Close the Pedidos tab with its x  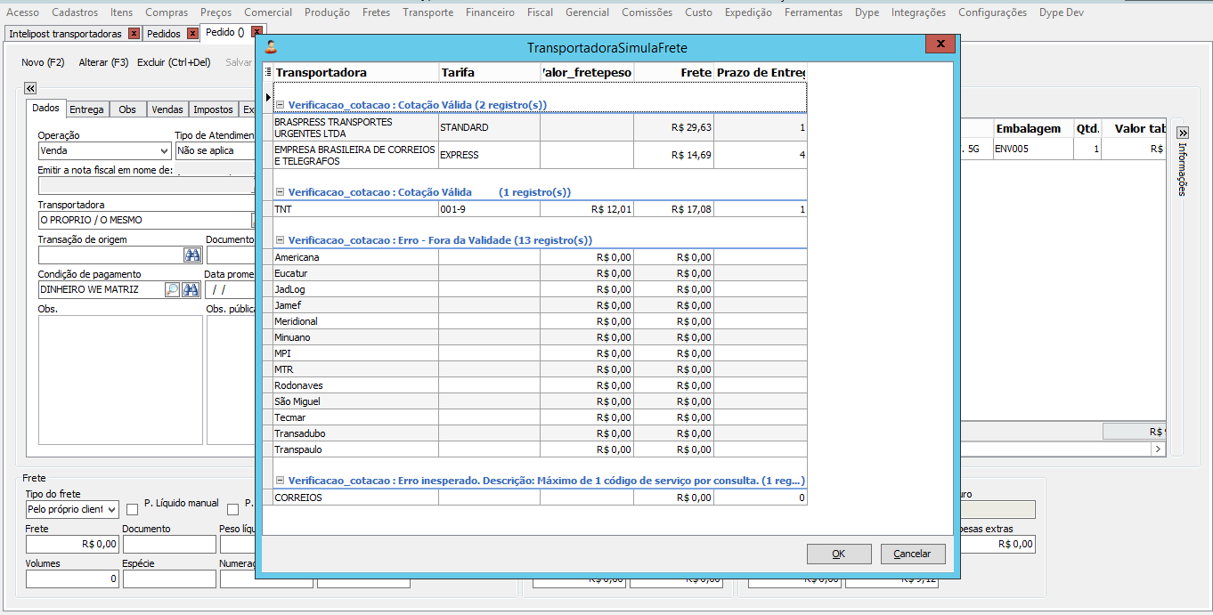pyautogui.click(x=192, y=34)
